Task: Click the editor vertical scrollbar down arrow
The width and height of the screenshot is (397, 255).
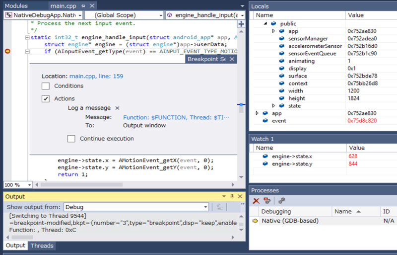Action: click(x=241, y=177)
